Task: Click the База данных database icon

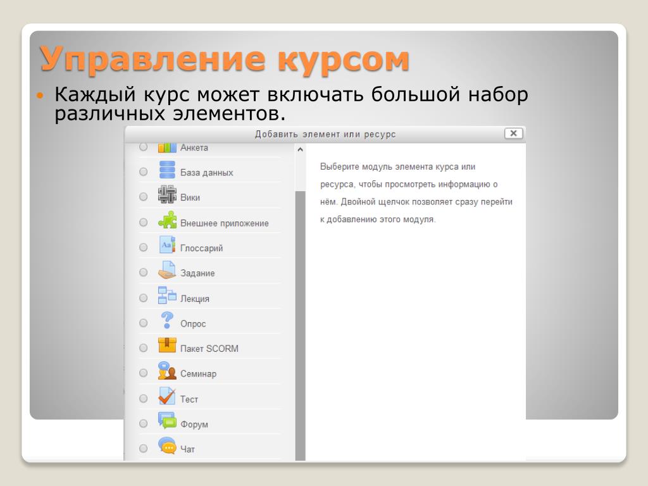Action: (x=167, y=170)
